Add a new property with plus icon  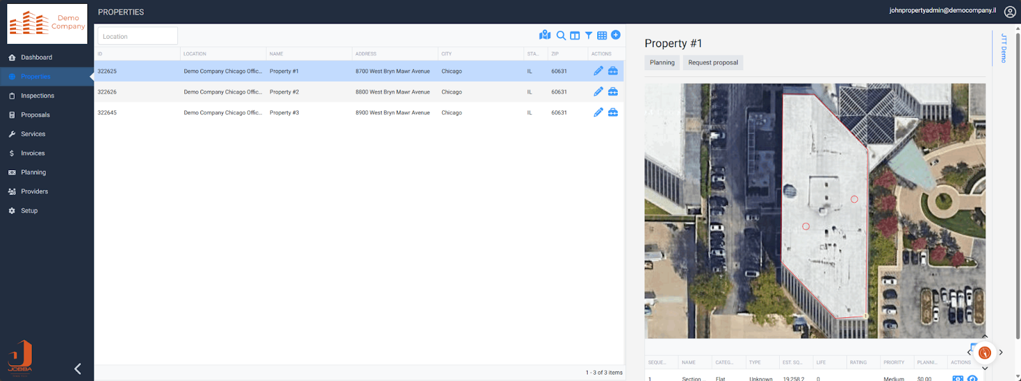tap(616, 35)
